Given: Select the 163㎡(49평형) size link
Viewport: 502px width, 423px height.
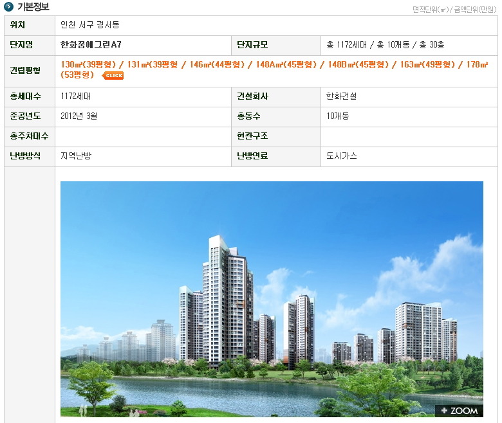Looking at the screenshot, I should (427, 64).
